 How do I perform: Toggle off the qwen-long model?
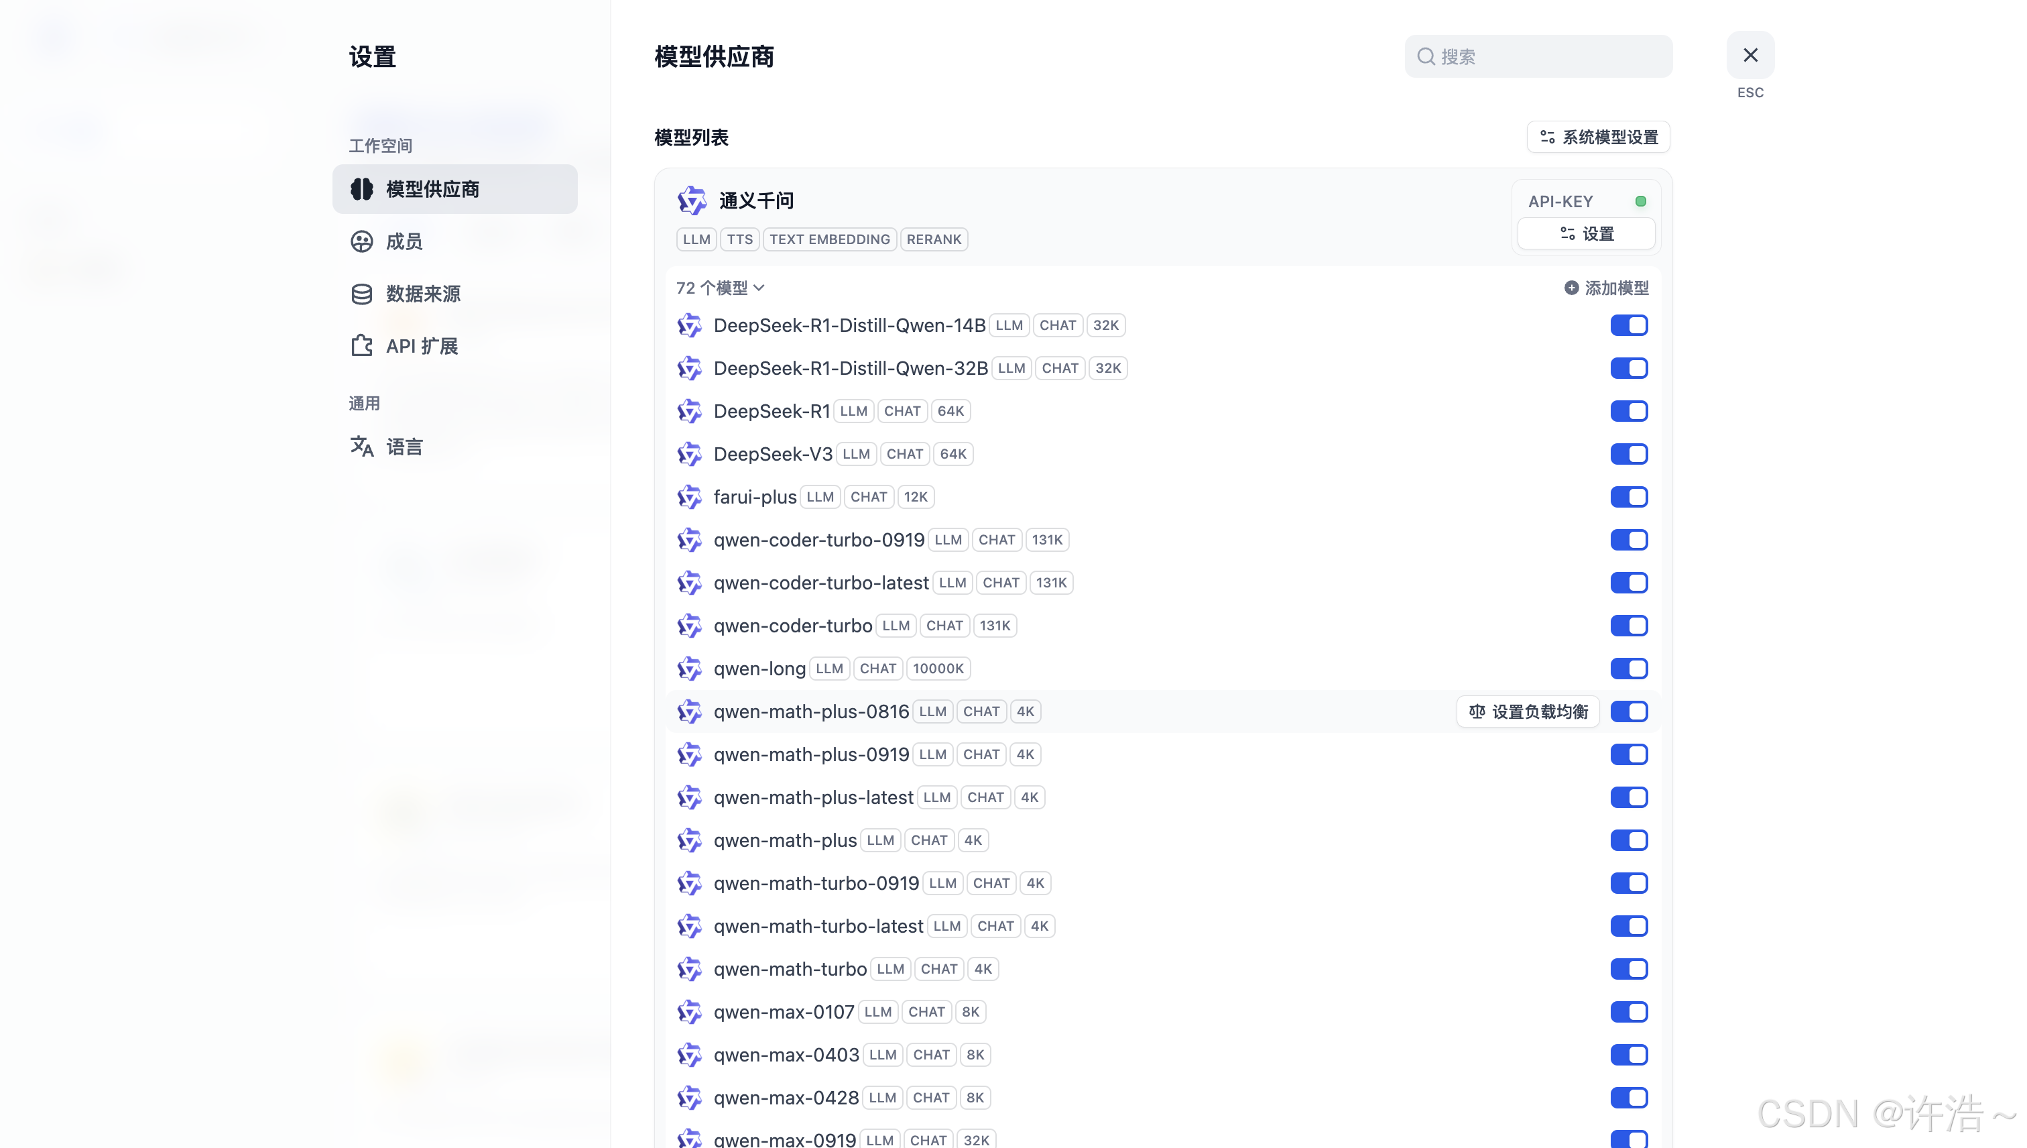click(1628, 669)
